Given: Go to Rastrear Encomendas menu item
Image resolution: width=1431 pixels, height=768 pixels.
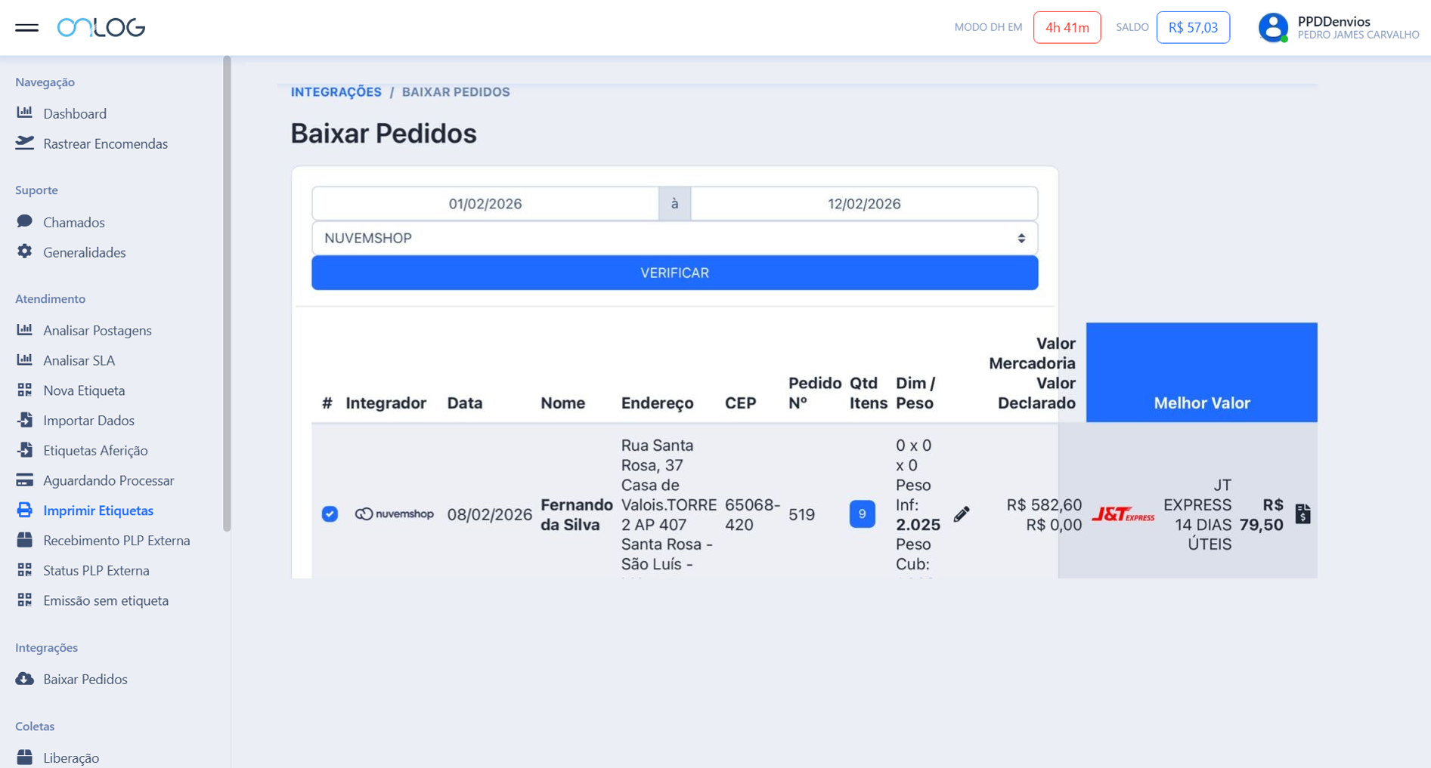Looking at the screenshot, I should [105, 143].
